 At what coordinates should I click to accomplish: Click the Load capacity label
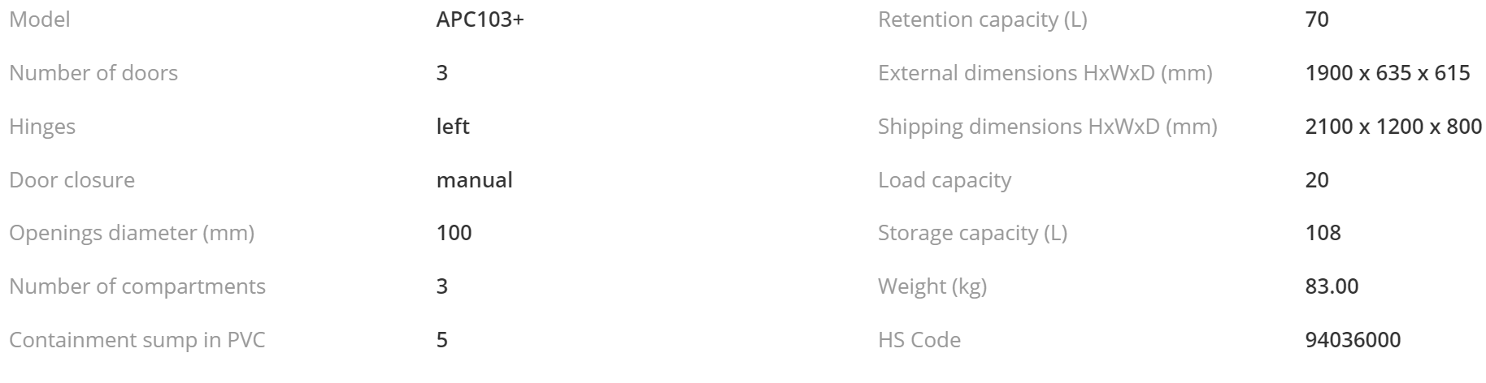click(x=944, y=179)
